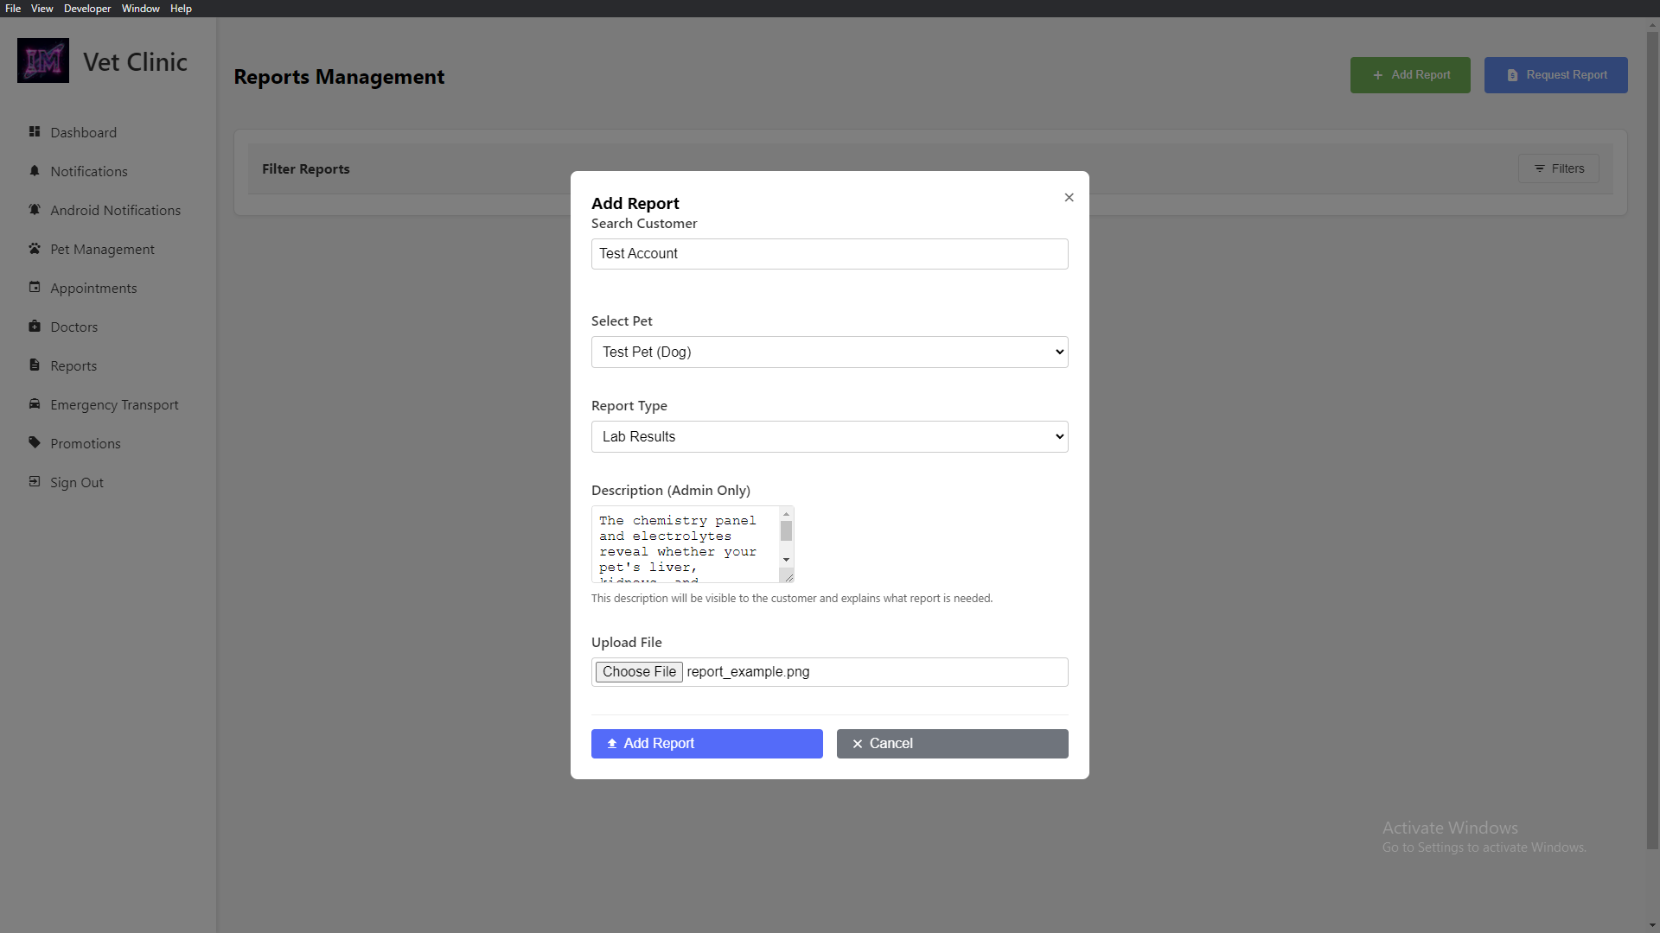Select the Dashboard icon in the sidebar
The width and height of the screenshot is (1660, 933).
coord(35,132)
